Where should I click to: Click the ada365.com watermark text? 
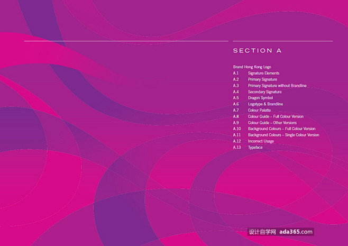[x=297, y=232]
